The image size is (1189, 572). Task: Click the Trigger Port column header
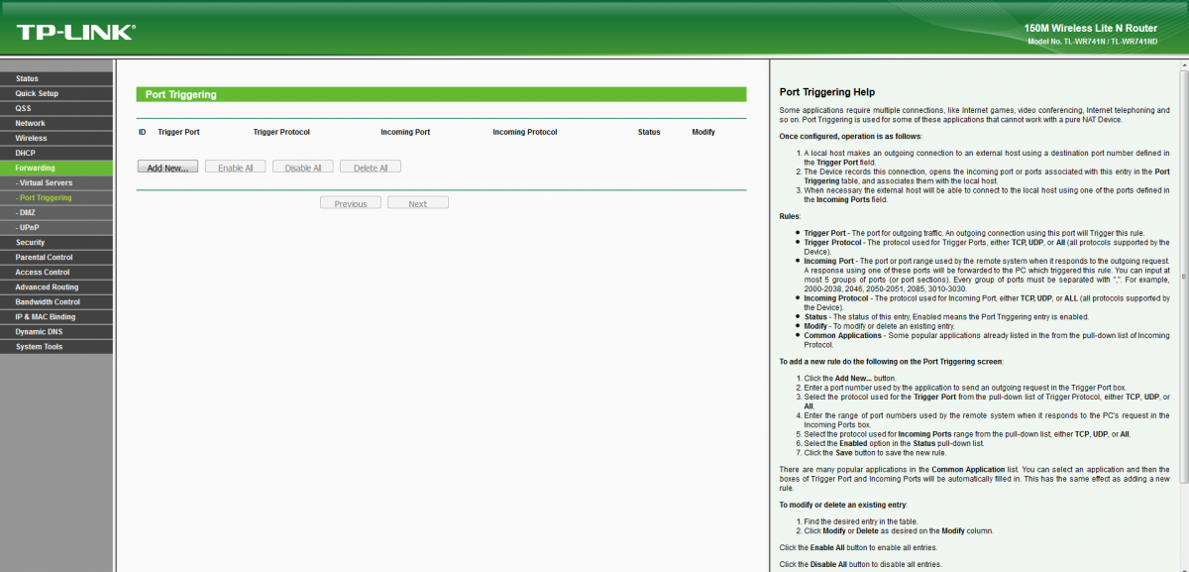click(x=178, y=132)
